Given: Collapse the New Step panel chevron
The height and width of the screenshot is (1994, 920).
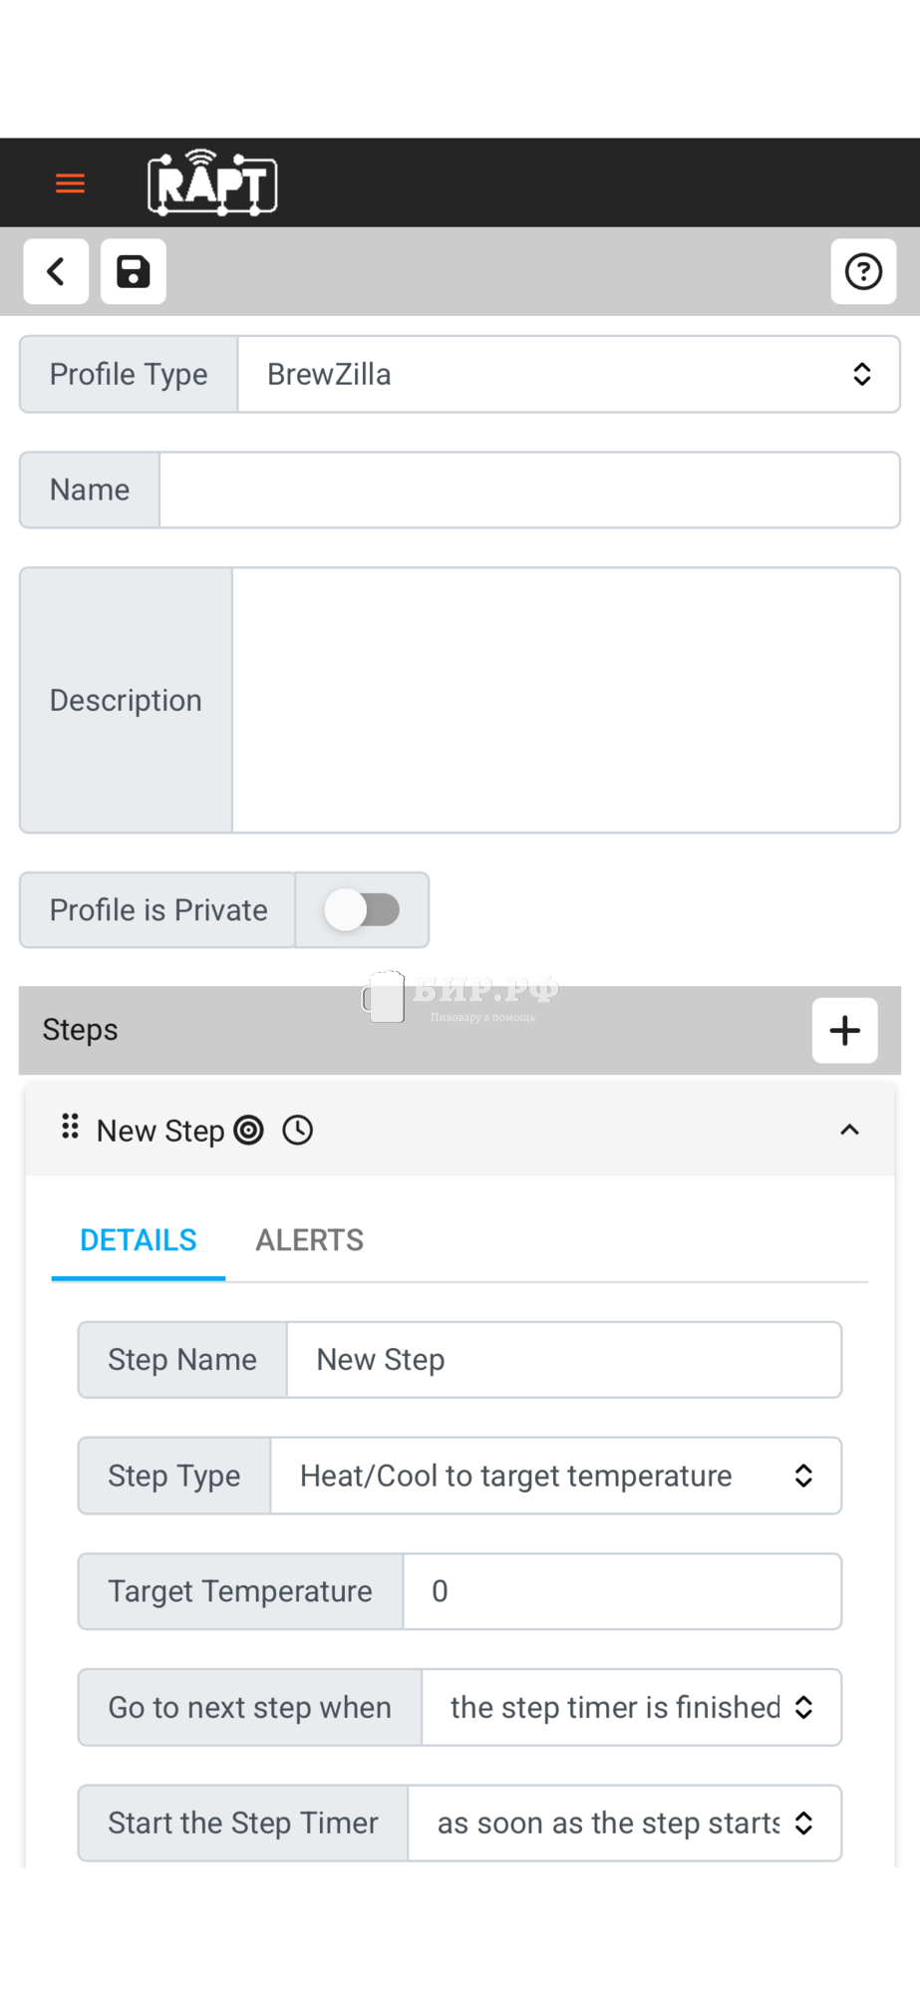Looking at the screenshot, I should [x=849, y=1130].
